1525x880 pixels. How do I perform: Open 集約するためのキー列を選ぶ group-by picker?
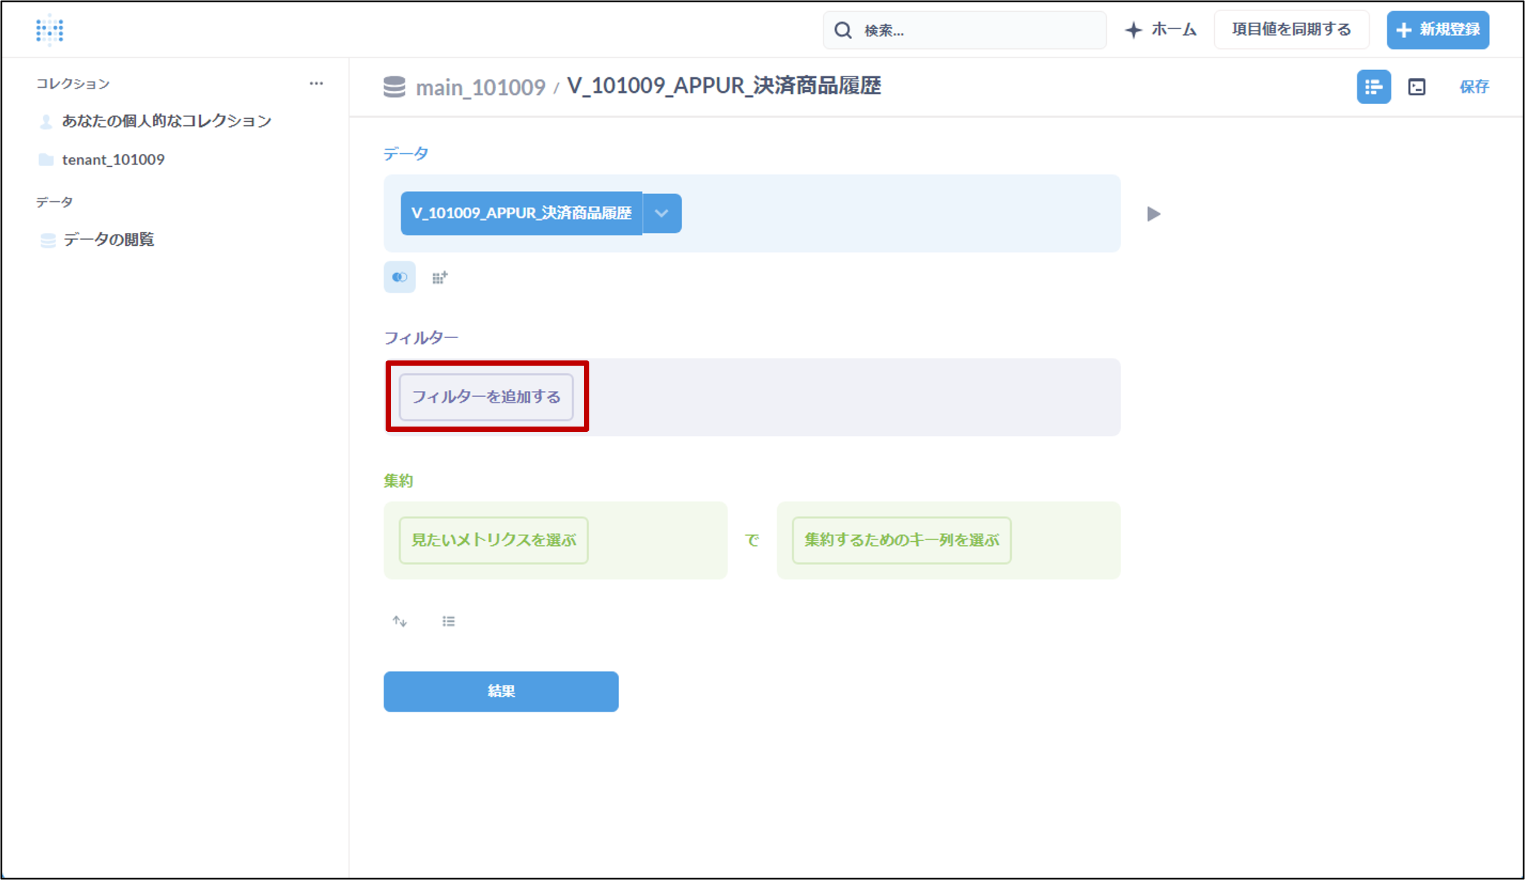[x=901, y=540]
